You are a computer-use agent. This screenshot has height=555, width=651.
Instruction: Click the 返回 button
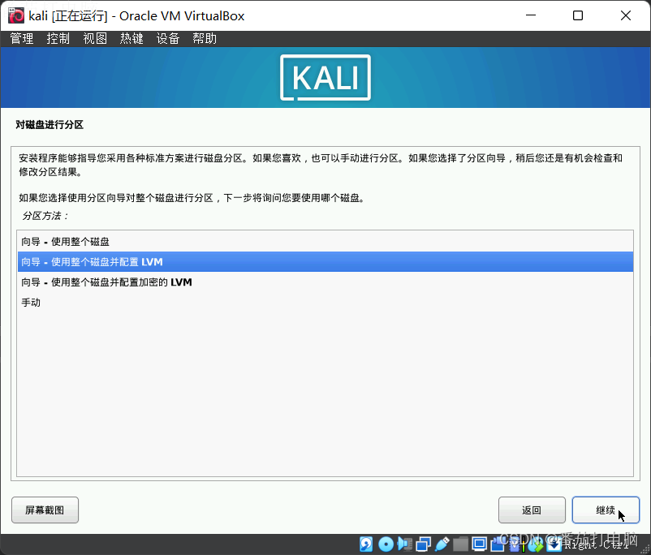(532, 510)
